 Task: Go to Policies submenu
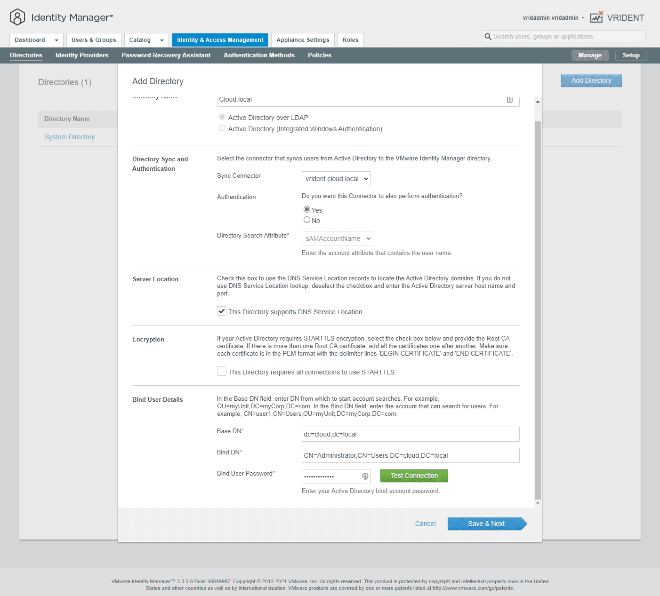pos(320,55)
